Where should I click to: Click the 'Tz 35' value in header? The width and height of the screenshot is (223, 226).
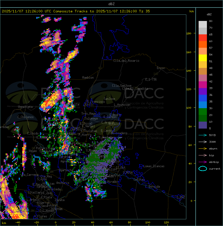144,11
